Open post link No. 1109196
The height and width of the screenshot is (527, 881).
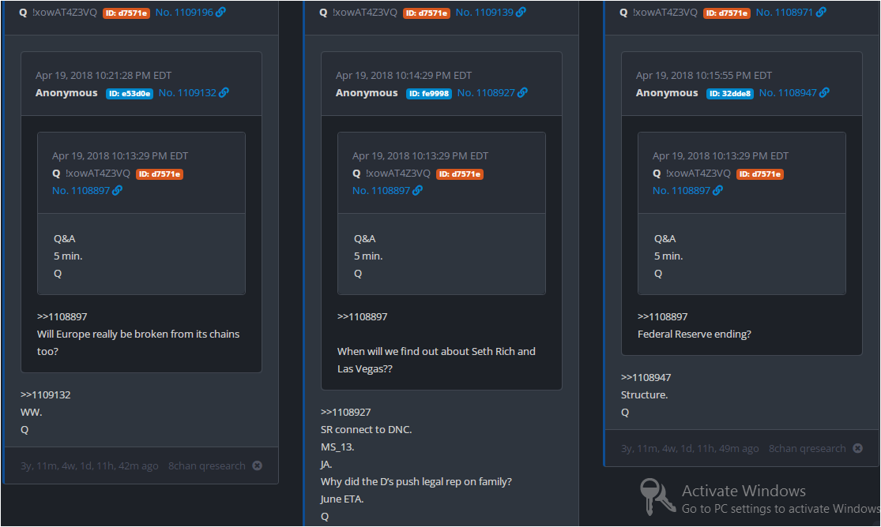(184, 13)
